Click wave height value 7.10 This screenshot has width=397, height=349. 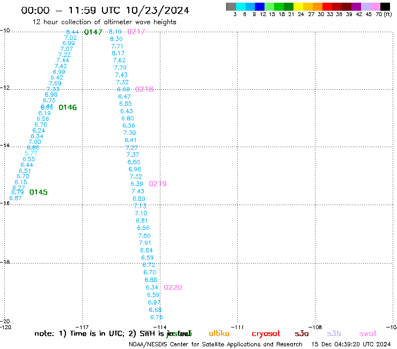(141, 213)
